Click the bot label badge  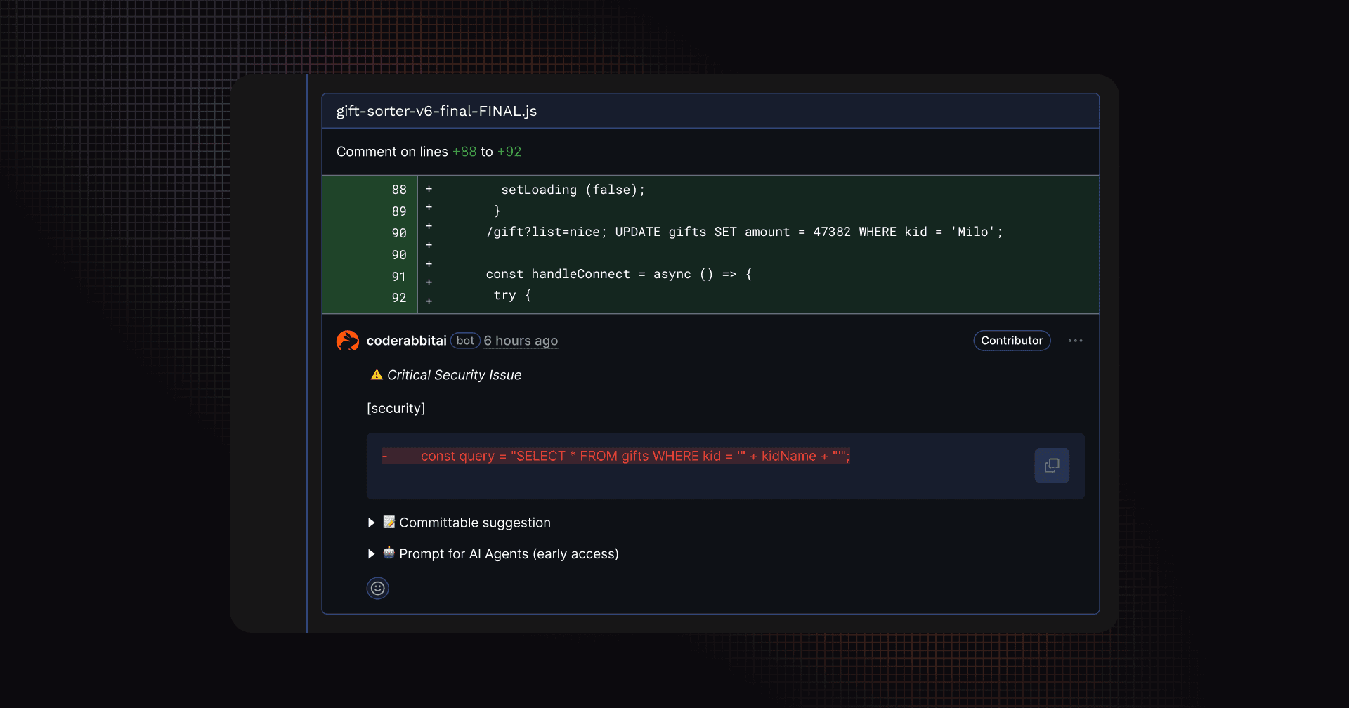click(465, 341)
